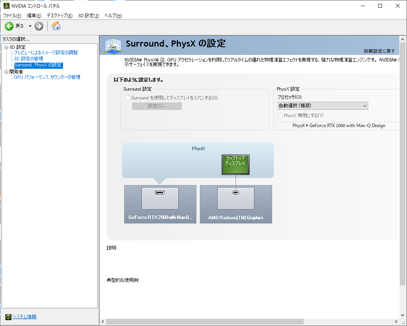
Task: Click the 典型的な使用例: label
Action: [x=123, y=280]
